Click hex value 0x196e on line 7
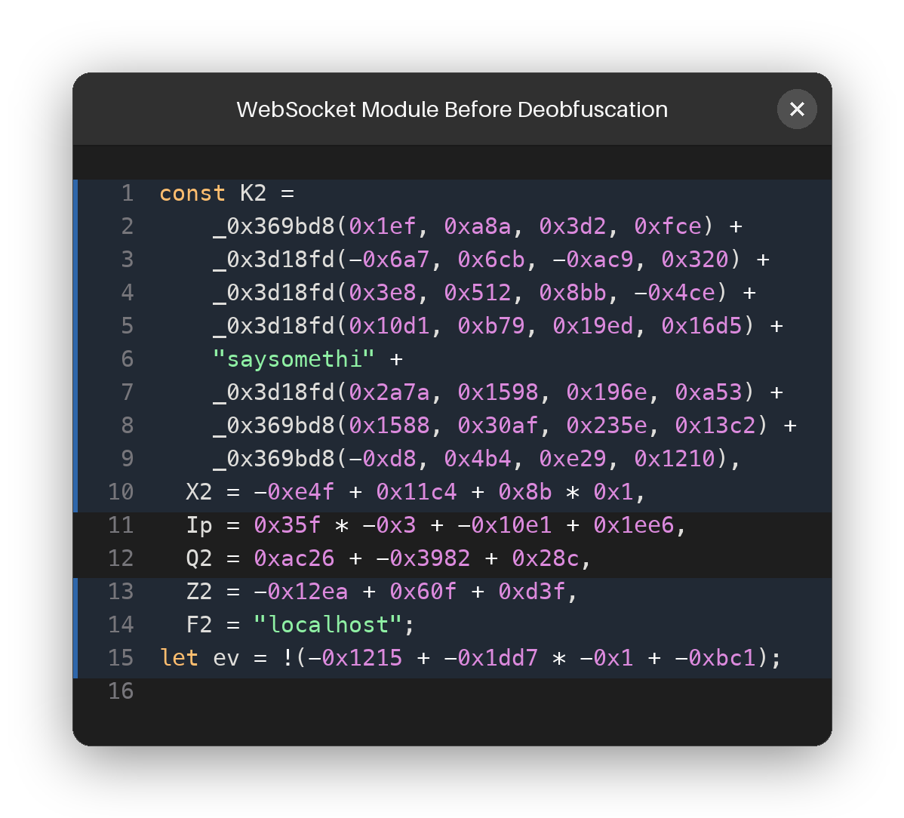The height and width of the screenshot is (818, 904). 607,392
